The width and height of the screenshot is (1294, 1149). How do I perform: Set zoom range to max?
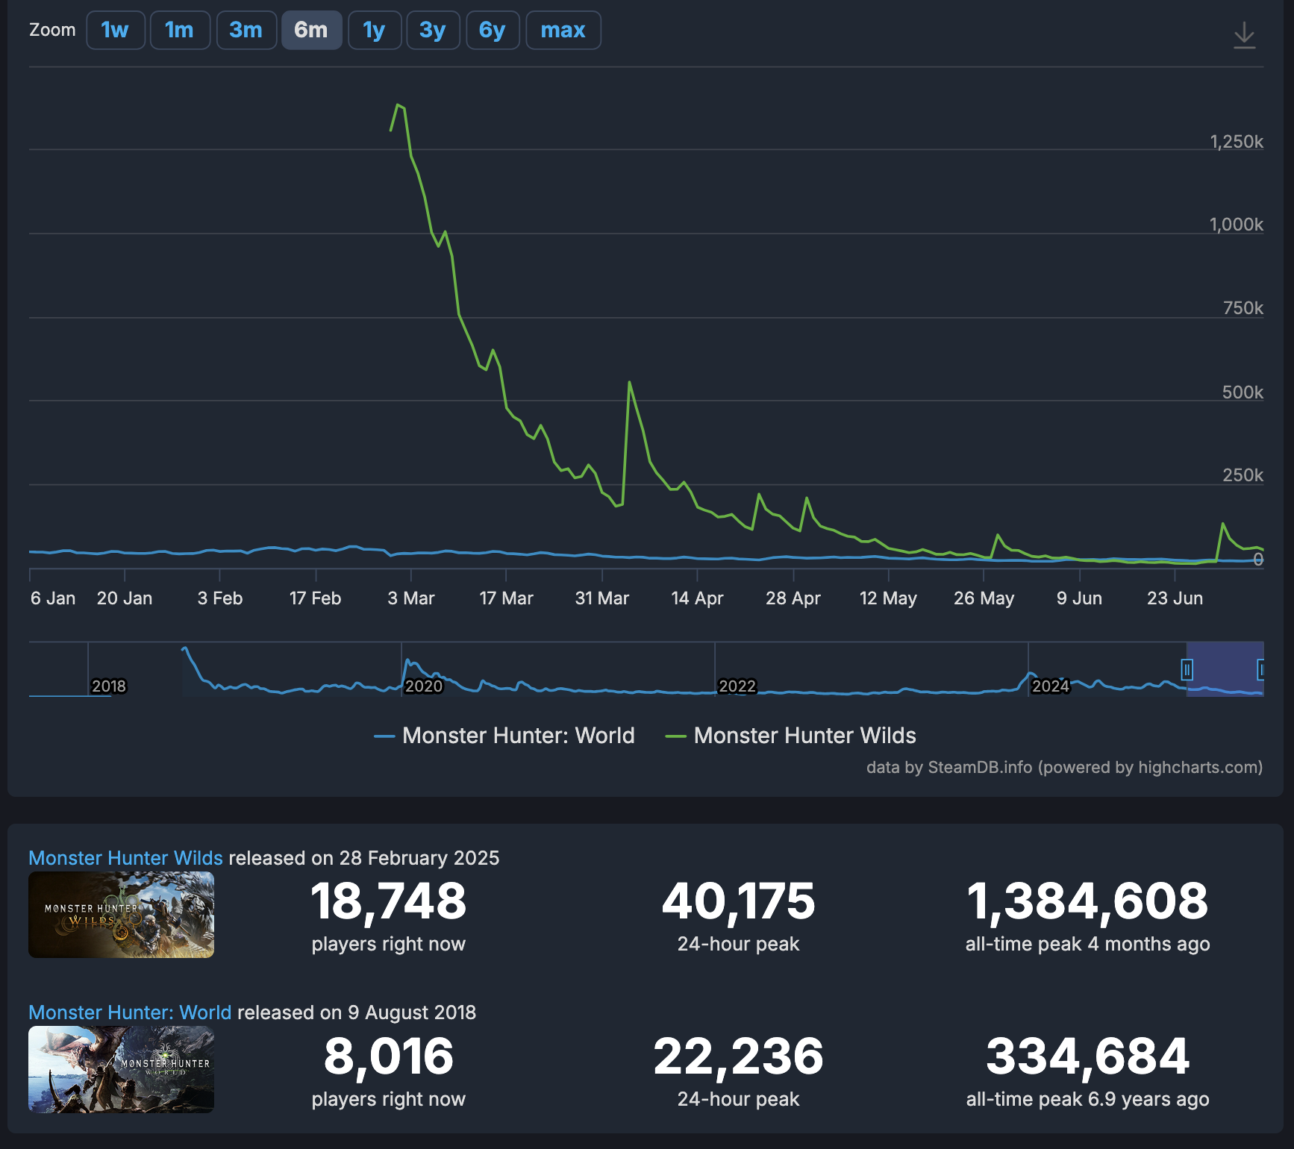tap(563, 31)
